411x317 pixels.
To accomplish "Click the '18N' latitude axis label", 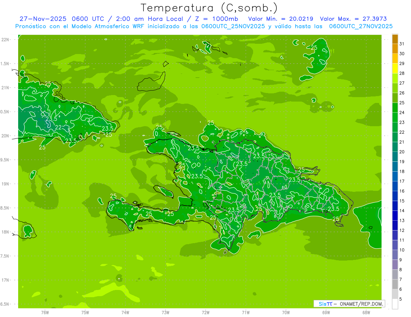I will tap(5, 232).
